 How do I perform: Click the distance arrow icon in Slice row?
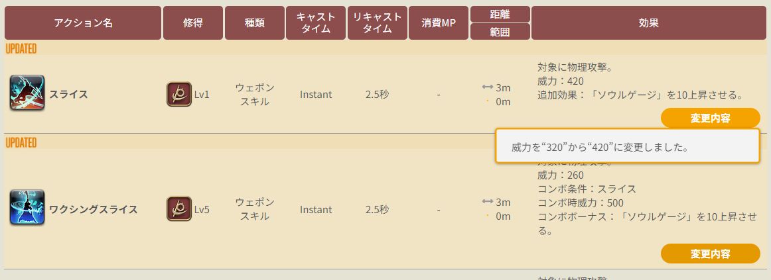click(487, 88)
